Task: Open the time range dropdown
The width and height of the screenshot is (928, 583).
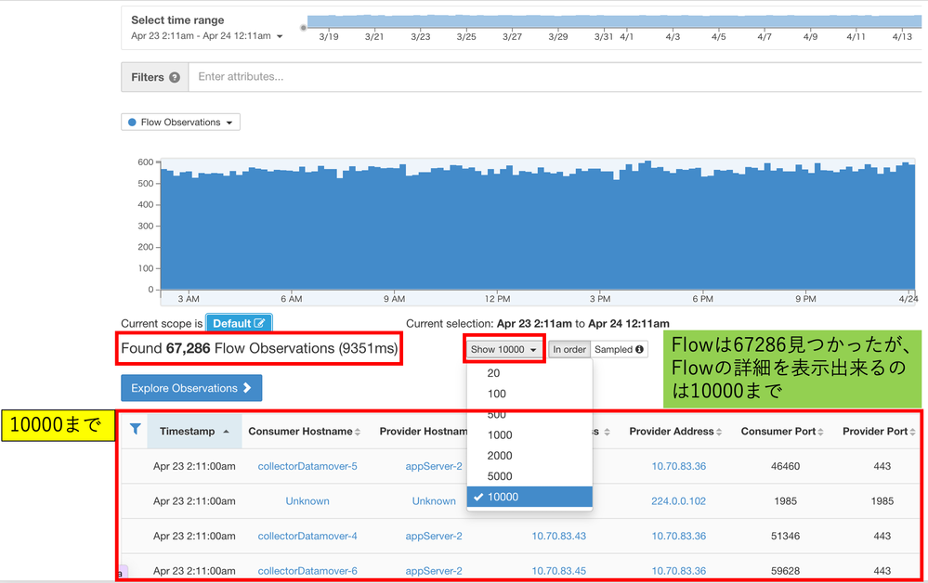Action: click(x=207, y=36)
